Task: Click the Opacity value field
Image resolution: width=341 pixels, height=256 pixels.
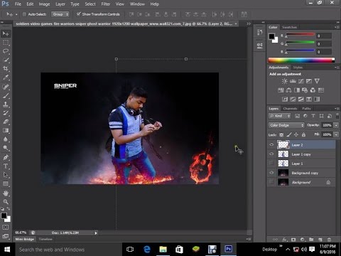Action: 327,125
